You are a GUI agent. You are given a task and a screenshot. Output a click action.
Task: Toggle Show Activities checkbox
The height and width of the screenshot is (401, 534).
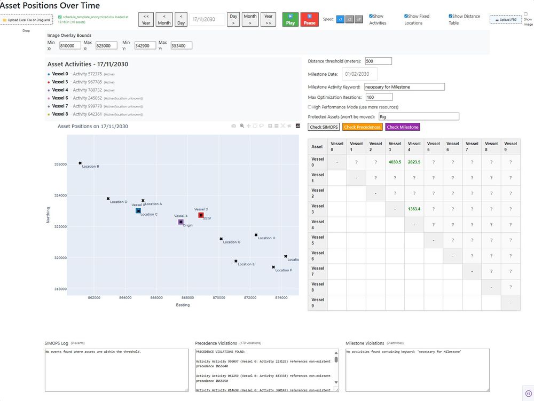click(371, 16)
